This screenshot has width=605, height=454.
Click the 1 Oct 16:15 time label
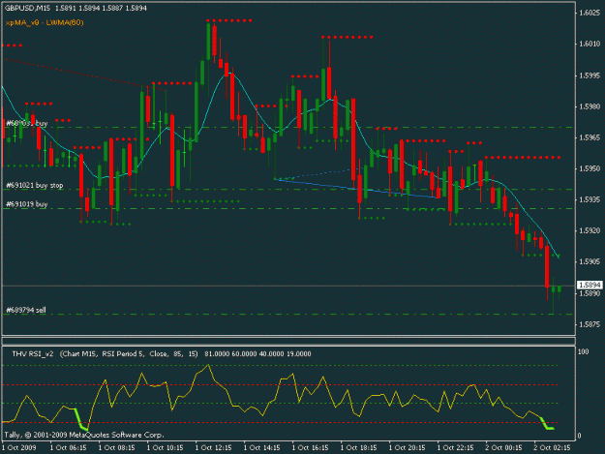(x=310, y=447)
